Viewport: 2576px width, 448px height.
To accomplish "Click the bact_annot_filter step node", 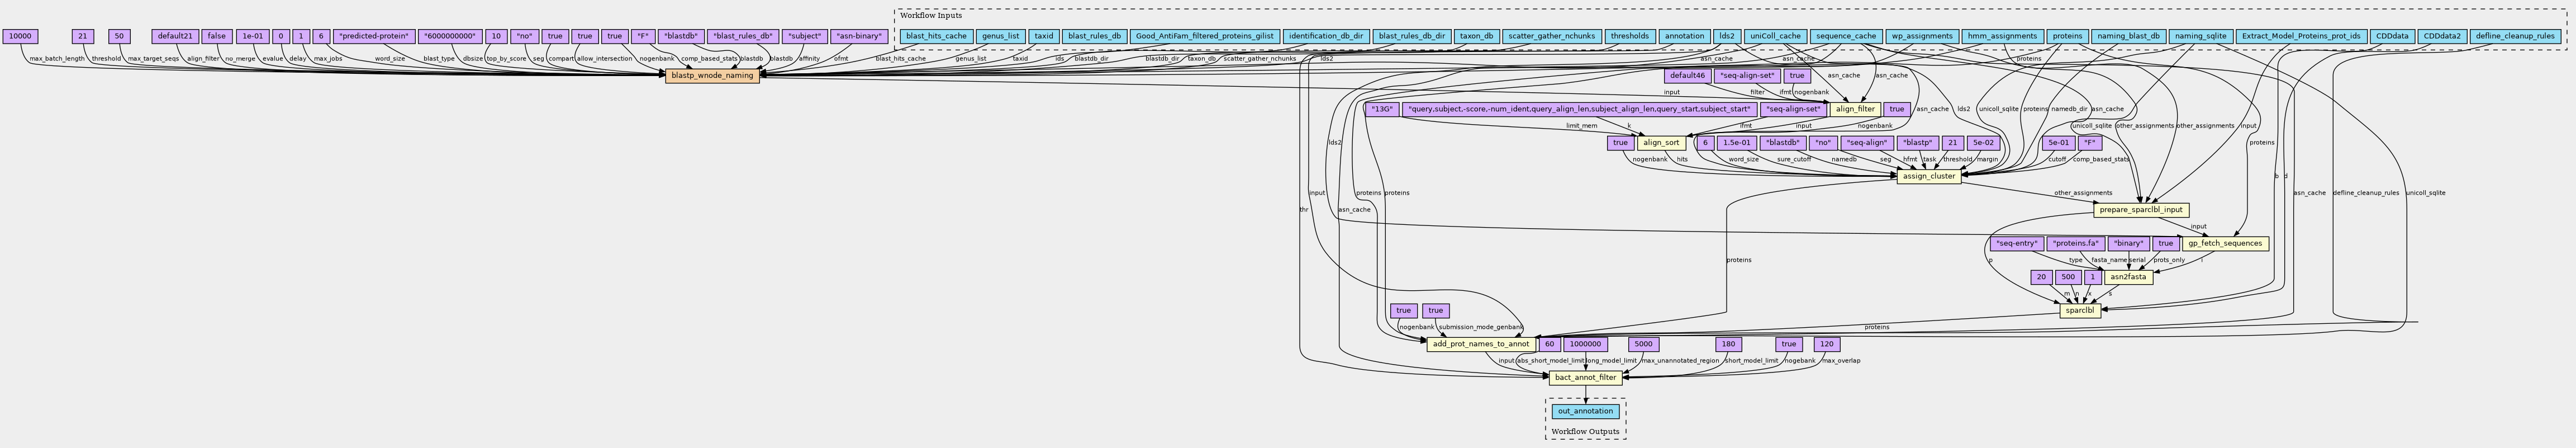I will [x=1585, y=378].
